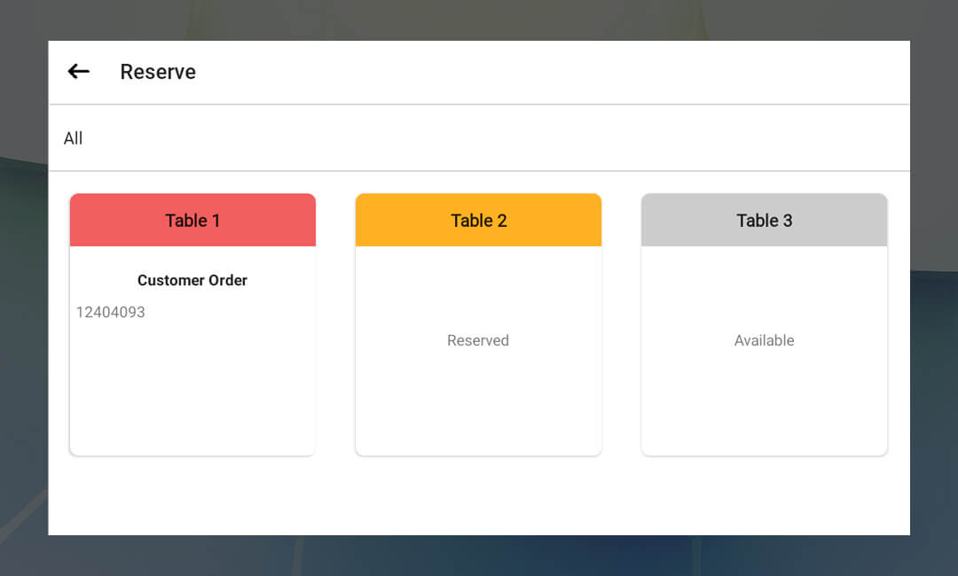958x576 pixels.
Task: Click empty header bar right of Reserve
Action: 550,72
